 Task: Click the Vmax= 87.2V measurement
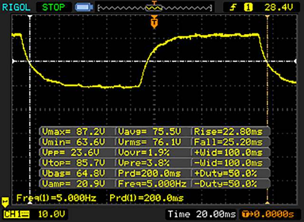click(73, 131)
